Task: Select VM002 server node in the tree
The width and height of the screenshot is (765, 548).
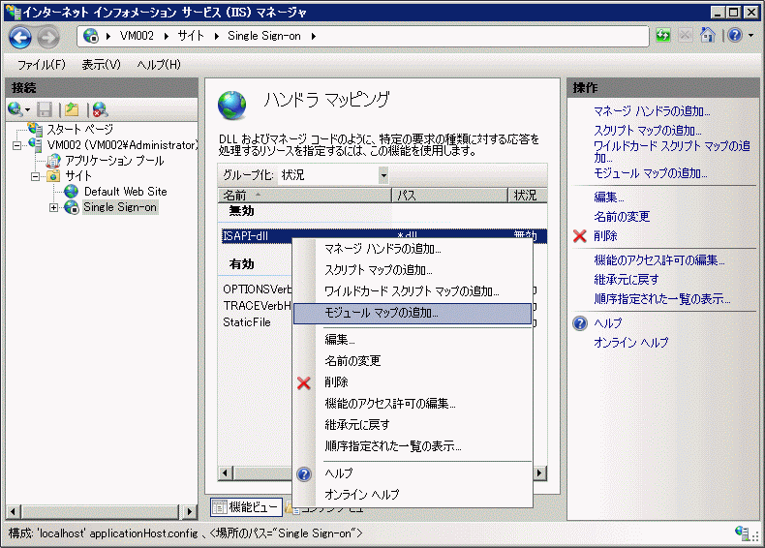Action: (x=122, y=145)
